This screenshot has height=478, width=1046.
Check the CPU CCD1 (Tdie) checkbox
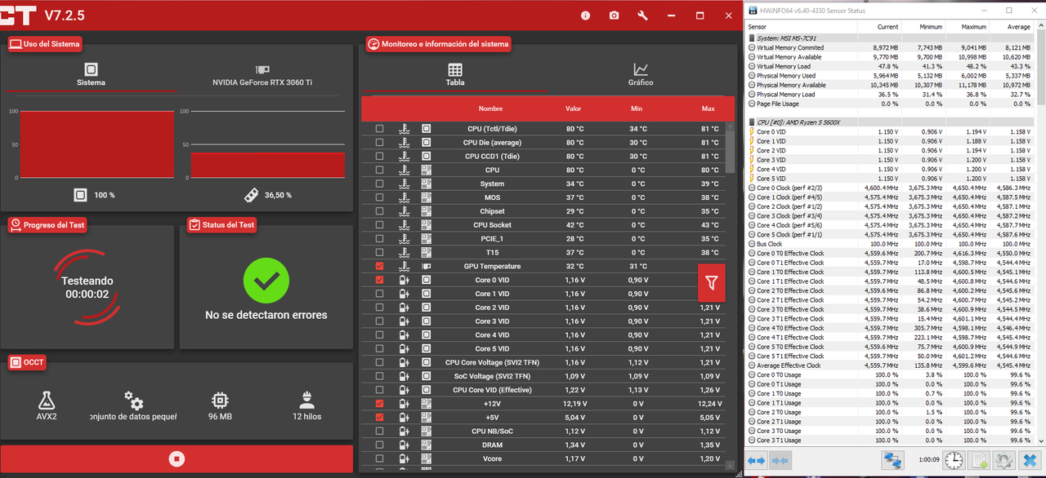pos(379,156)
